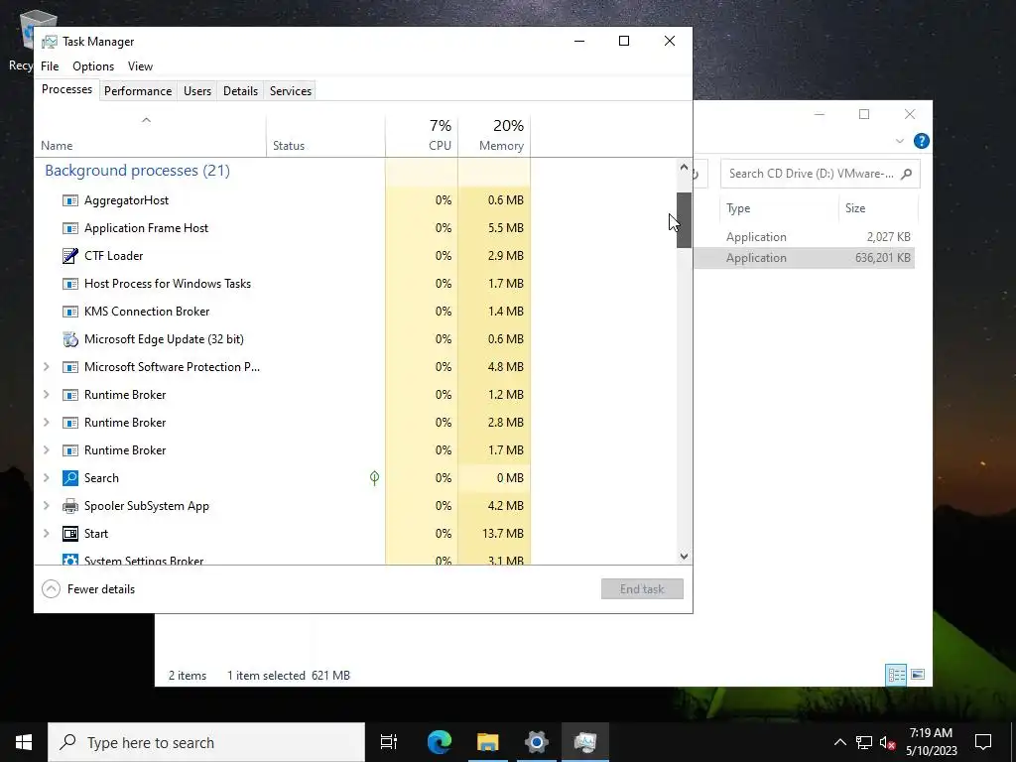Open the View menu

pyautogui.click(x=140, y=66)
